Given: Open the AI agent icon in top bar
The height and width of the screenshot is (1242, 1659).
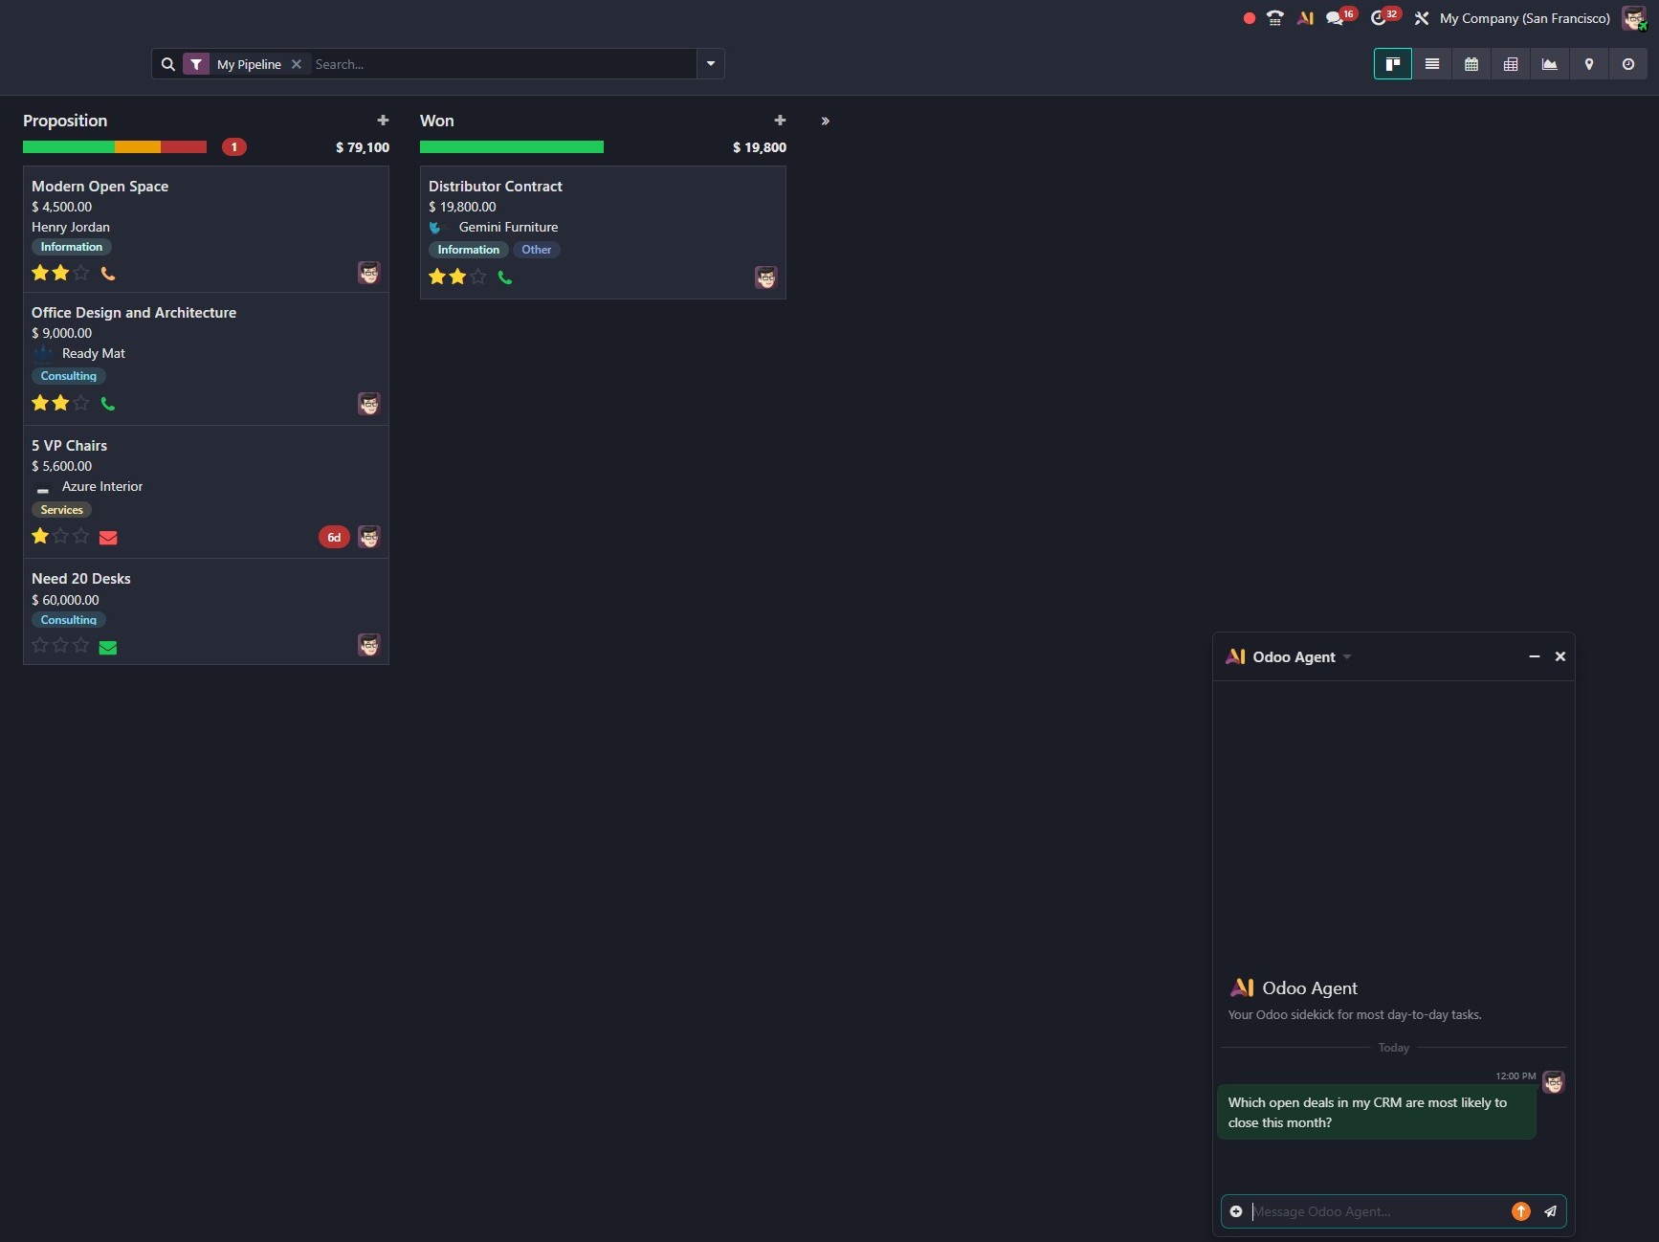Looking at the screenshot, I should pyautogui.click(x=1305, y=18).
